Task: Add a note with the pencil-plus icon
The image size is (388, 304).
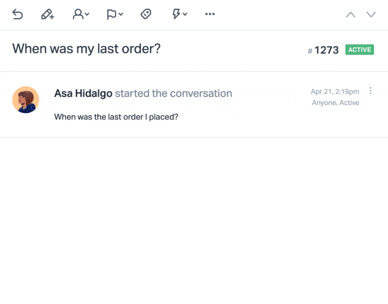Action: [x=47, y=14]
